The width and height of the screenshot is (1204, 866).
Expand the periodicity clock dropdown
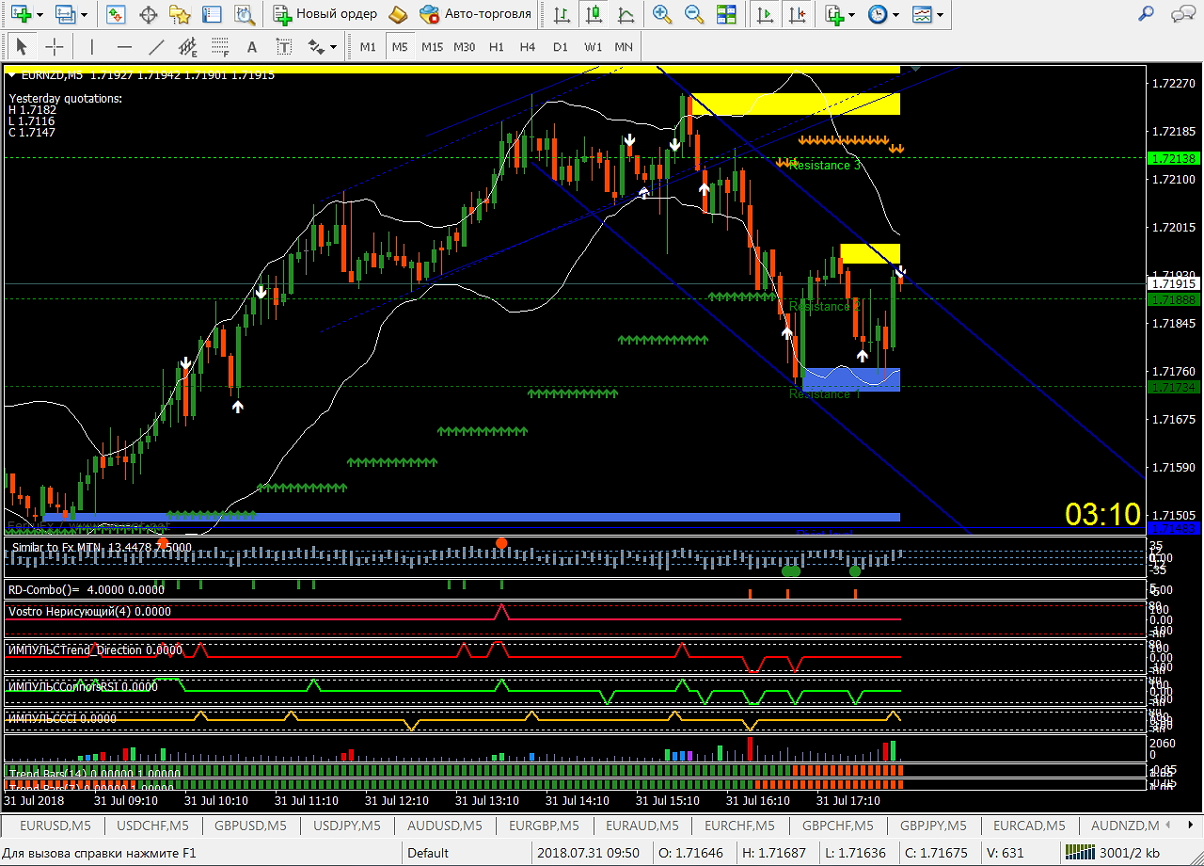click(x=895, y=14)
